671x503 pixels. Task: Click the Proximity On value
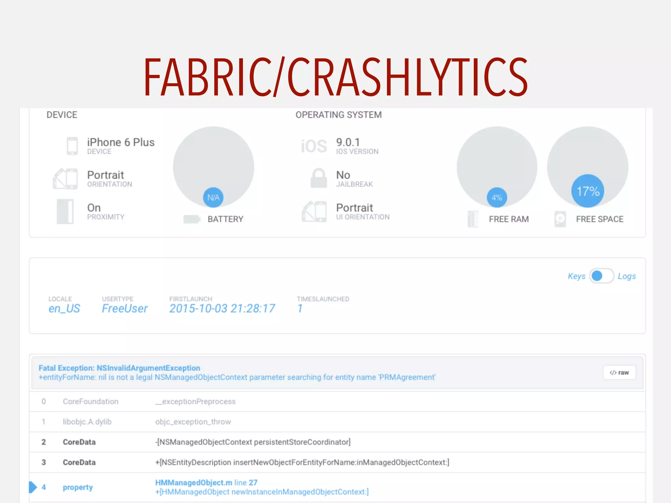click(x=94, y=208)
